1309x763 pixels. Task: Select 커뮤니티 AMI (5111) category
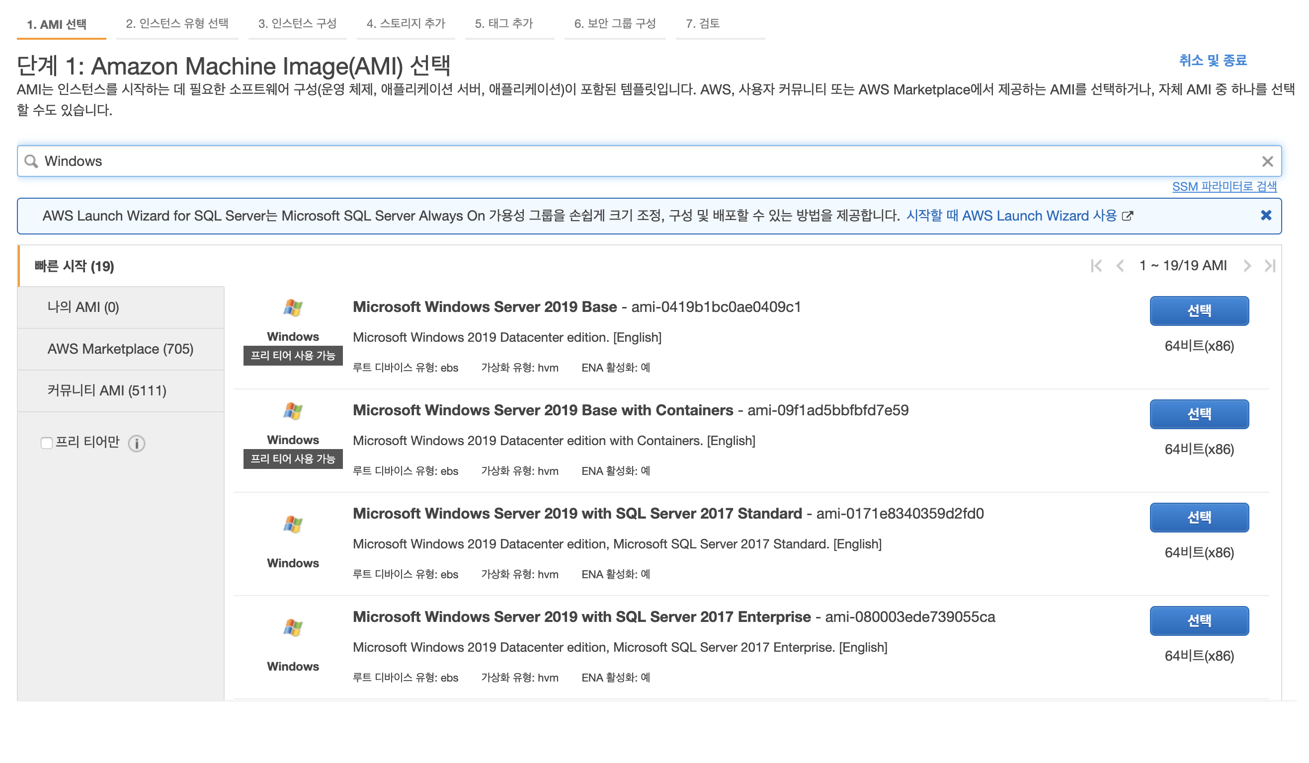pos(121,390)
